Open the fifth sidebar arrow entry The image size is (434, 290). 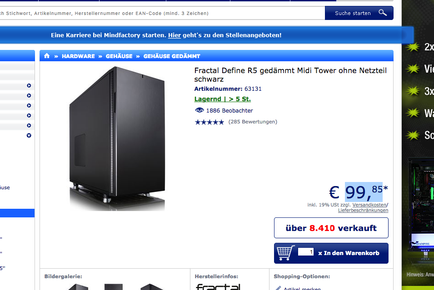[29, 126]
